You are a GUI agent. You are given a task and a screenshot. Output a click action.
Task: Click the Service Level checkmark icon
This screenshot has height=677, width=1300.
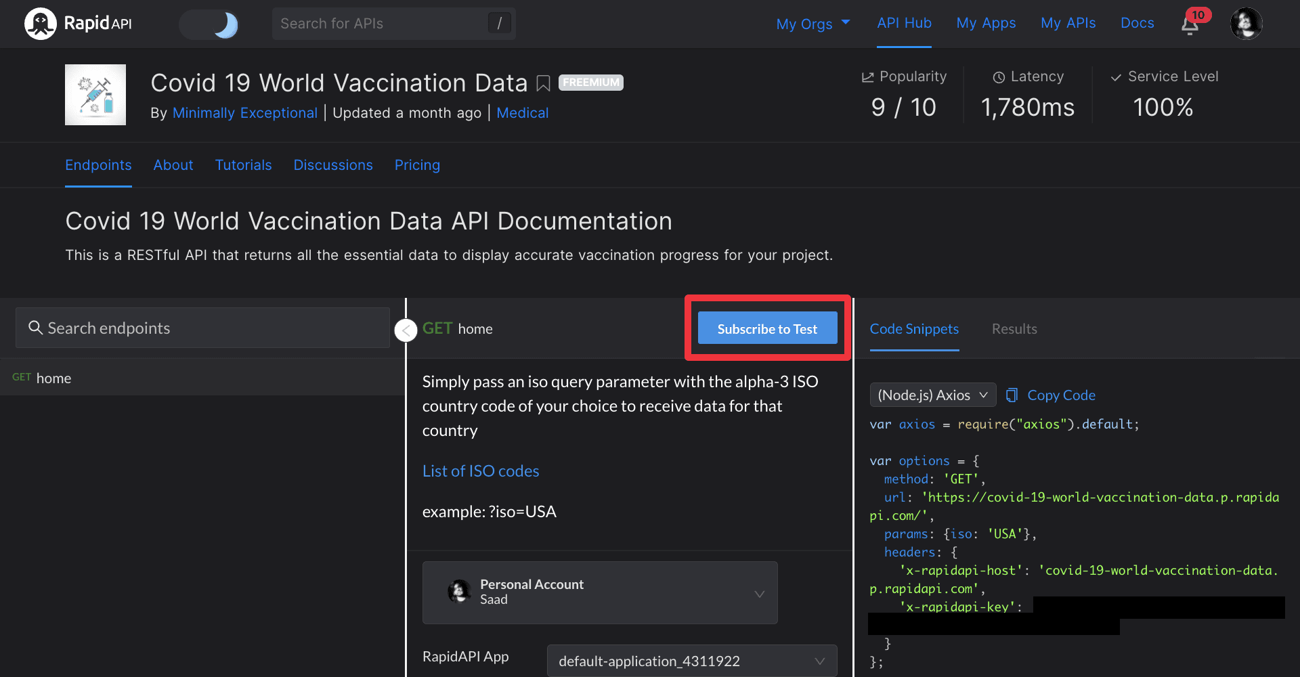pos(1116,77)
